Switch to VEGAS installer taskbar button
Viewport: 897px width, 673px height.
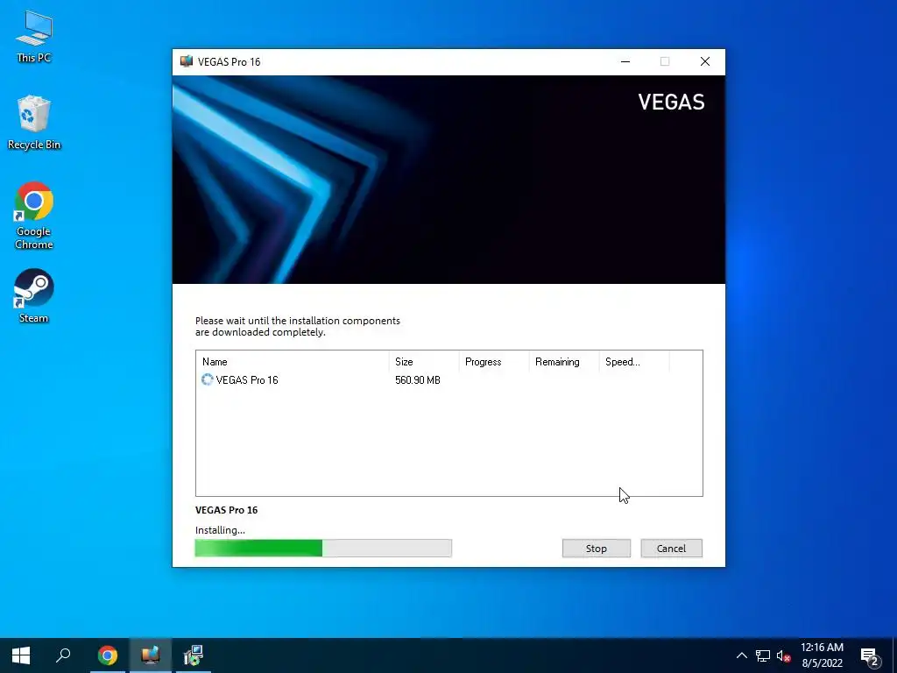151,655
